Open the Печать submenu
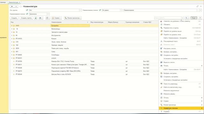Viewport: 204px width, 114px height. coord(181,66)
